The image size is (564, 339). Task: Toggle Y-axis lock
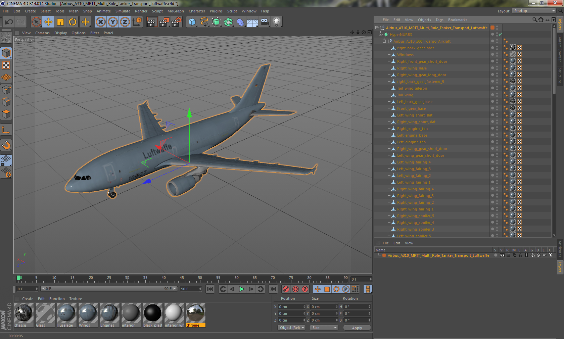click(113, 22)
